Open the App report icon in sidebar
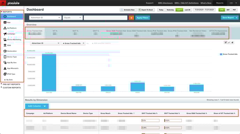This screenshot has width=240, height=134. [5, 22]
